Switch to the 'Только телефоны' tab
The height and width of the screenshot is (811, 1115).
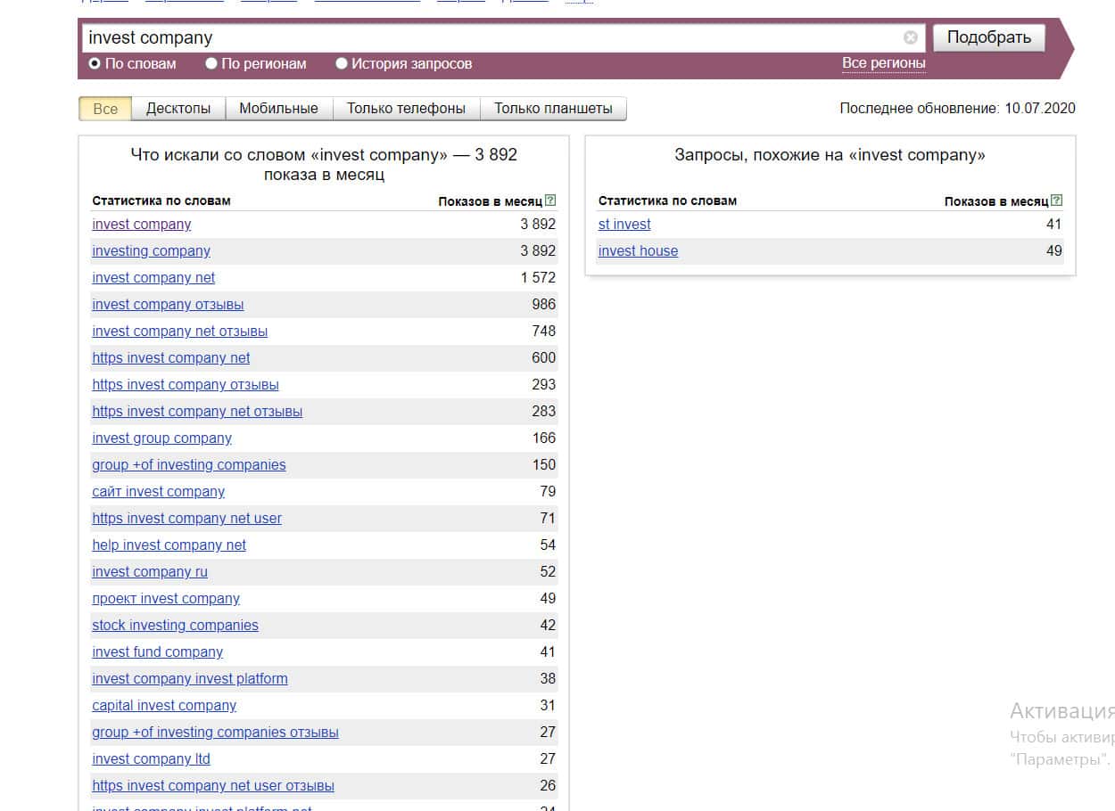[406, 109]
